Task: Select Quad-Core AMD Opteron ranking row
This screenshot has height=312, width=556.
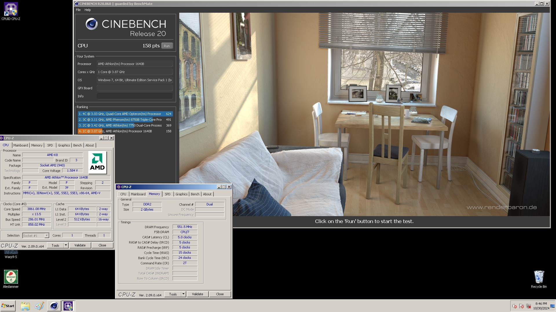Action: 125,114
